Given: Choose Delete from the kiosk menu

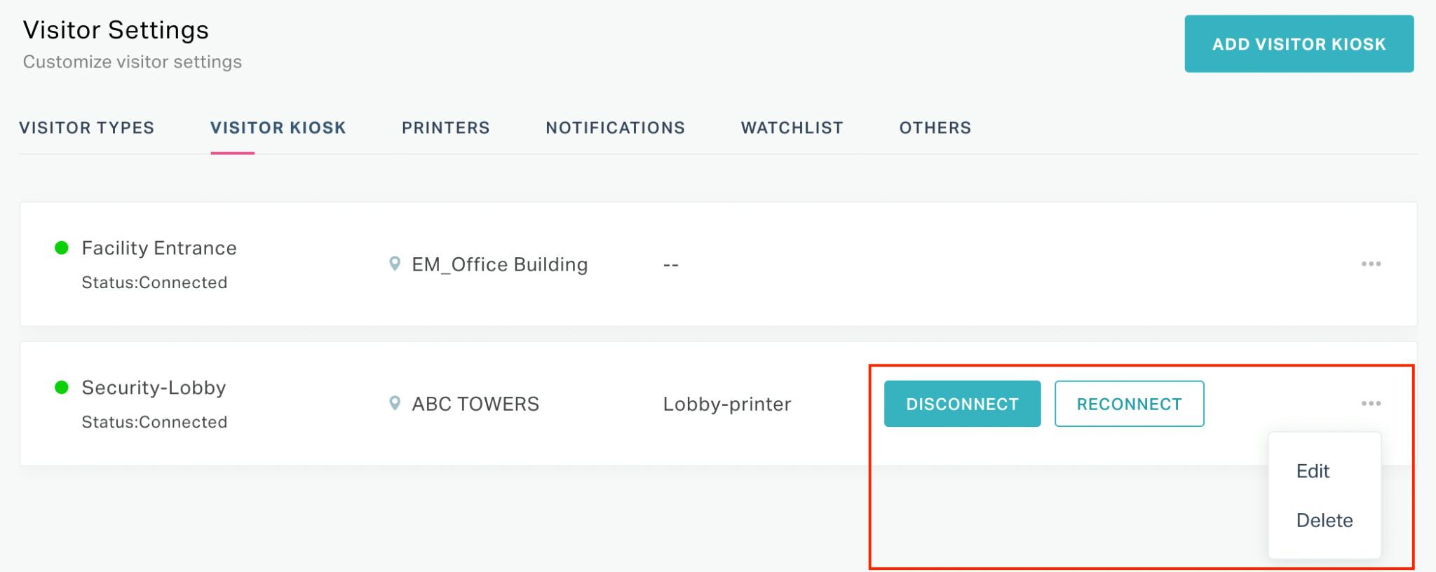Looking at the screenshot, I should pyautogui.click(x=1325, y=520).
